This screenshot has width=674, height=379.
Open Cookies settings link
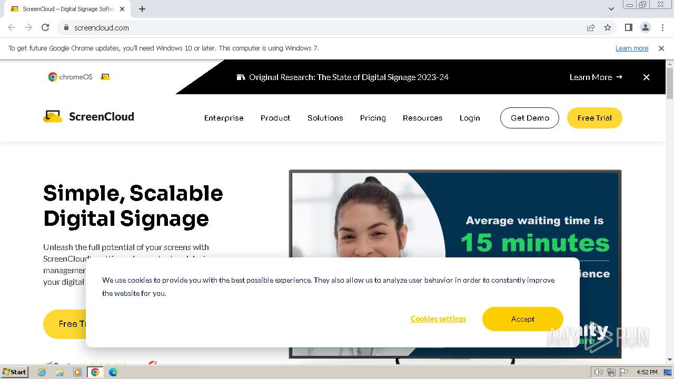pyautogui.click(x=438, y=319)
